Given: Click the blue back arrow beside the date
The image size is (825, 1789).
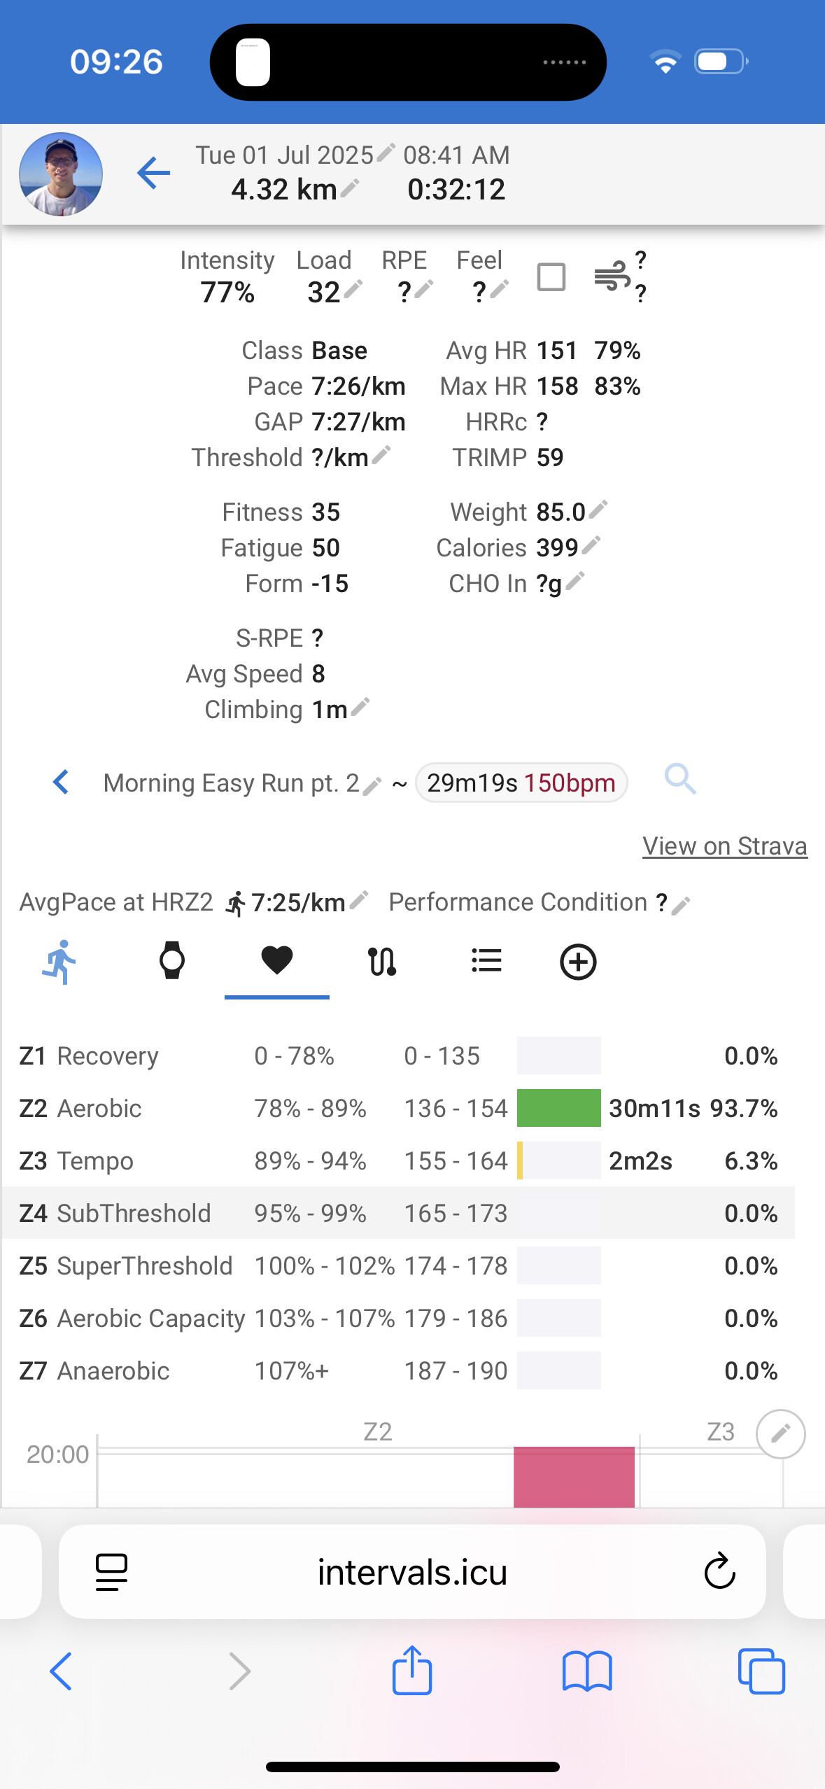Looking at the screenshot, I should click(154, 173).
